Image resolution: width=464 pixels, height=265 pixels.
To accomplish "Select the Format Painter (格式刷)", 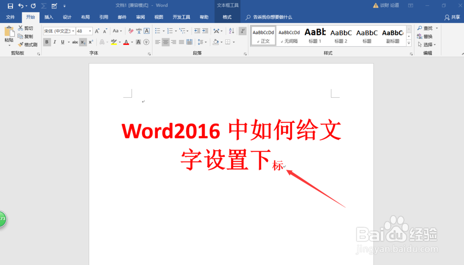I will click(x=27, y=44).
